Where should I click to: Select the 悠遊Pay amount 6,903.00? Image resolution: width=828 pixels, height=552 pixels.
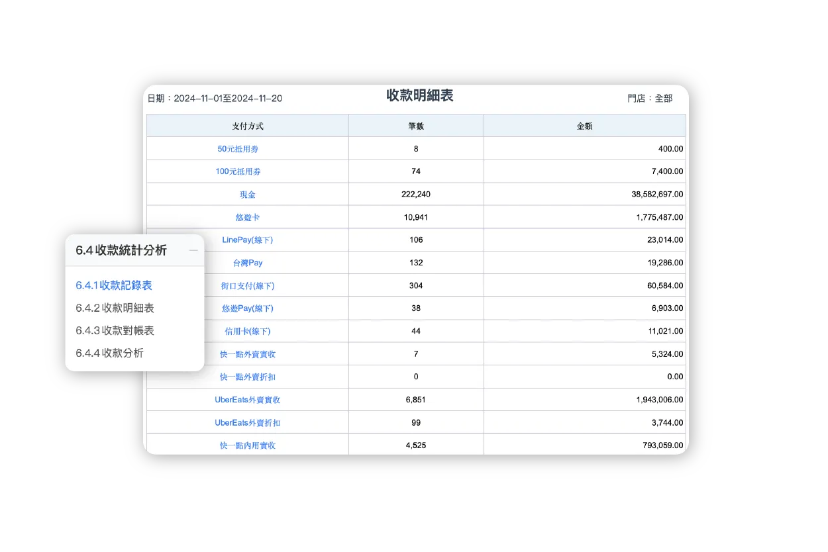585,308
